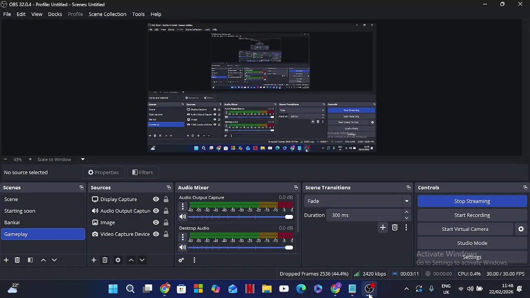Viewport: 530px width, 298px height.
Task: Open source properties gear in Sources panel
Action: point(118,260)
